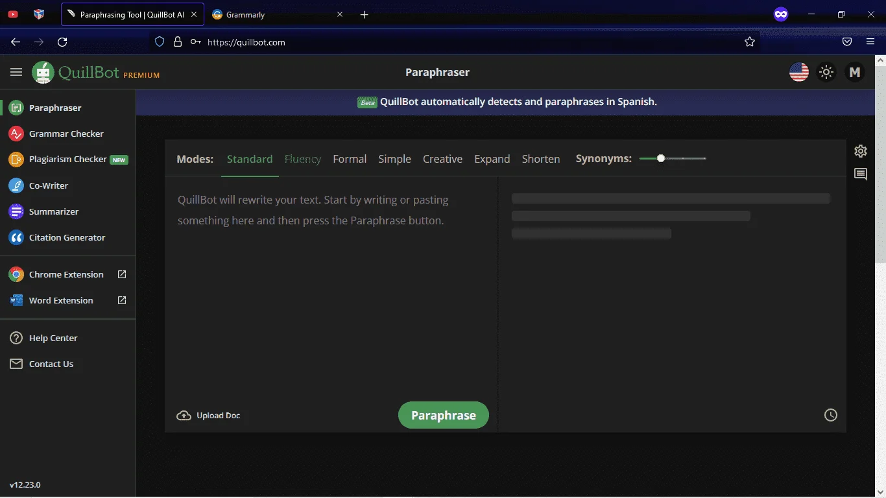Open the Plagiarism Checker tool
Image resolution: width=886 pixels, height=498 pixels.
68,159
